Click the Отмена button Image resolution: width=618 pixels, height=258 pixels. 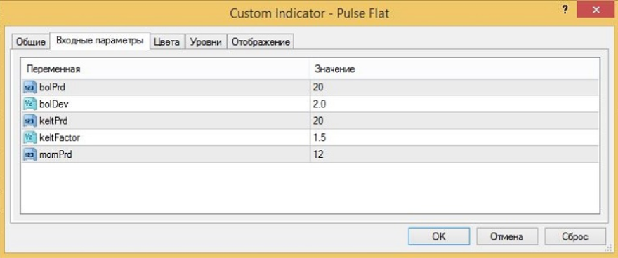click(x=506, y=237)
